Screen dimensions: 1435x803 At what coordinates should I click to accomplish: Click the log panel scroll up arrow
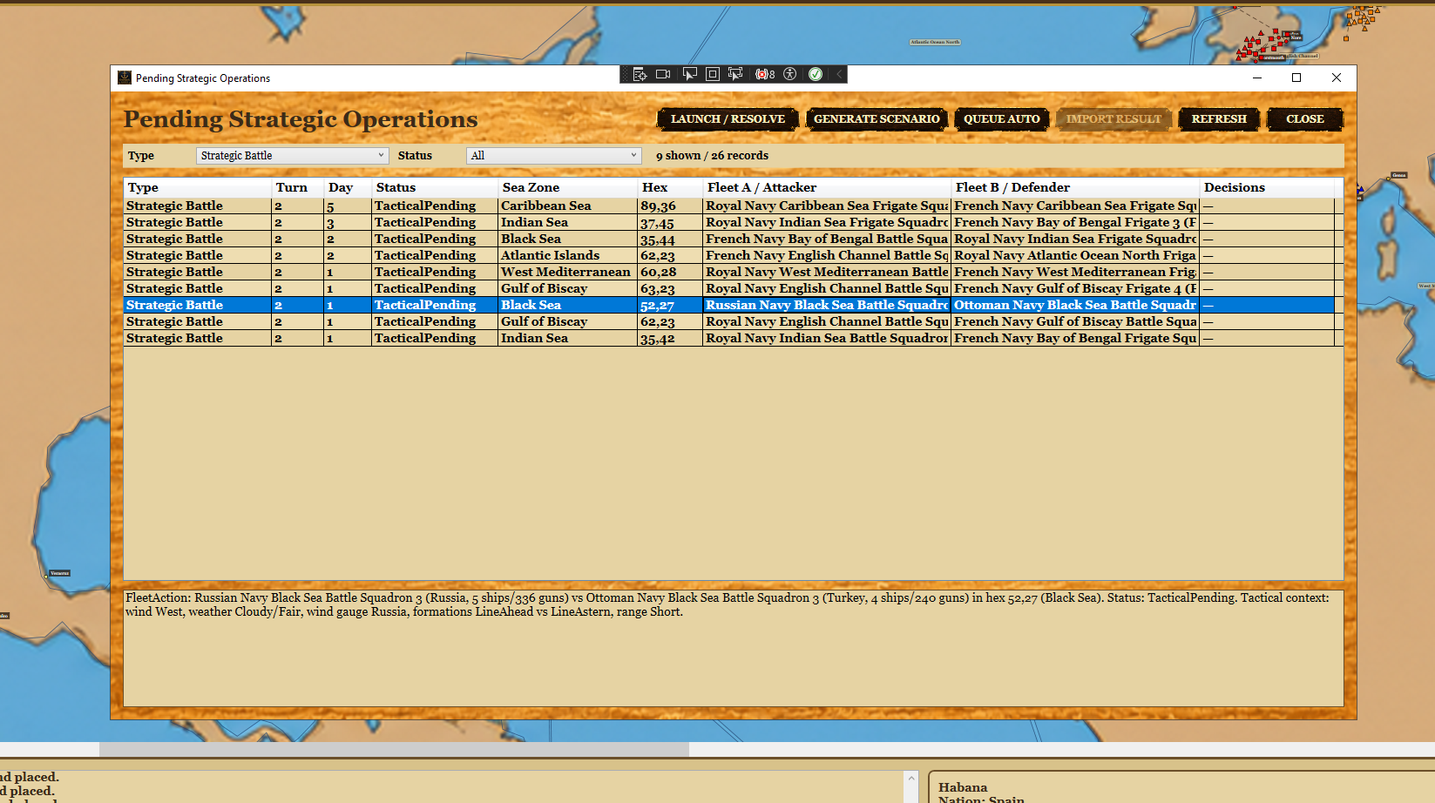[911, 779]
